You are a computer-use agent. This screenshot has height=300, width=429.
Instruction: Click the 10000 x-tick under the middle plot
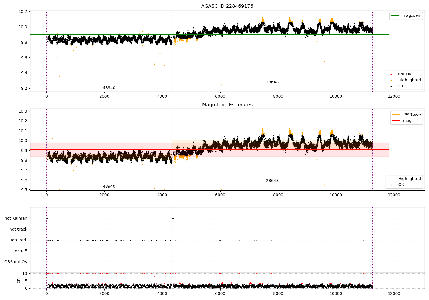point(336,195)
